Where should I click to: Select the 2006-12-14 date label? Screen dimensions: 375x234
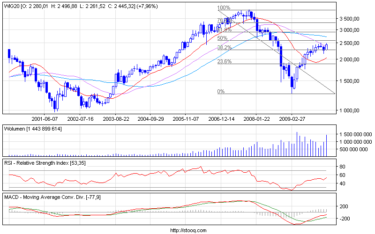coord(221,119)
